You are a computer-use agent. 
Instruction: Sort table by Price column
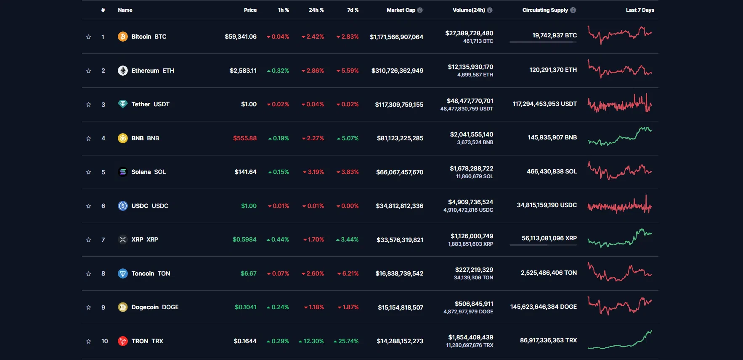click(250, 10)
